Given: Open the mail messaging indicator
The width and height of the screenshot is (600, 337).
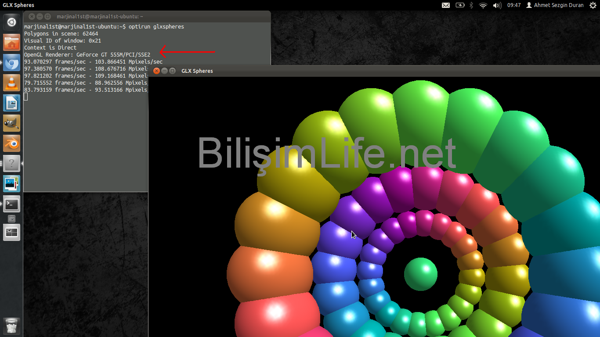Looking at the screenshot, I should (446, 5).
